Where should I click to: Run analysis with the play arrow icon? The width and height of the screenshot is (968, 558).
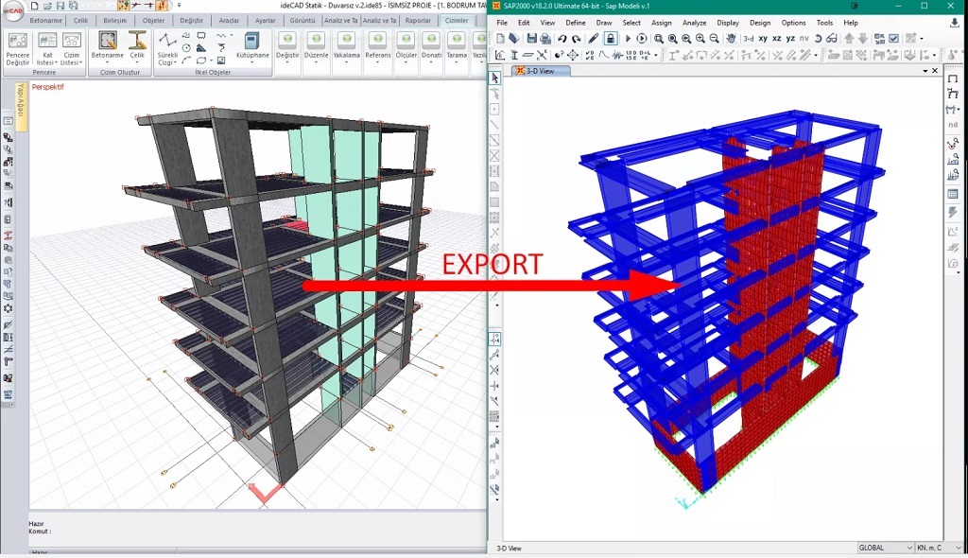(628, 39)
